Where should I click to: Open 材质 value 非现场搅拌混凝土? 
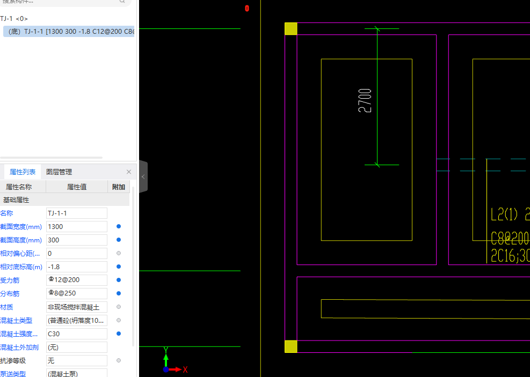(77, 307)
